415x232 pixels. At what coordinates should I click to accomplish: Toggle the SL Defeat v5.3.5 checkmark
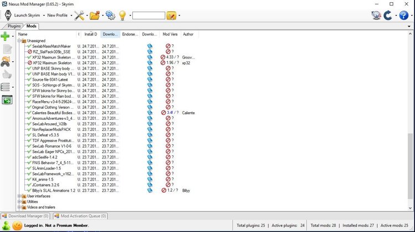point(29,135)
